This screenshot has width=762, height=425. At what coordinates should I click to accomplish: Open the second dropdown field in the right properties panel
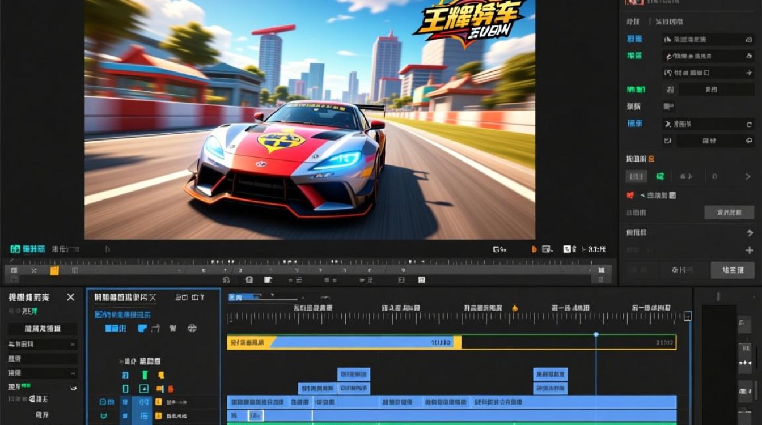click(x=708, y=56)
